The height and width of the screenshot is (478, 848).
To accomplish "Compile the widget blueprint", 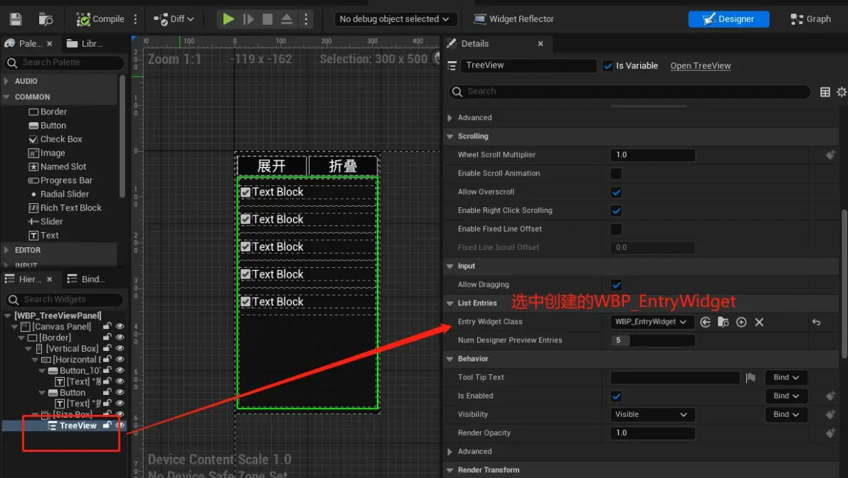I will pos(100,19).
